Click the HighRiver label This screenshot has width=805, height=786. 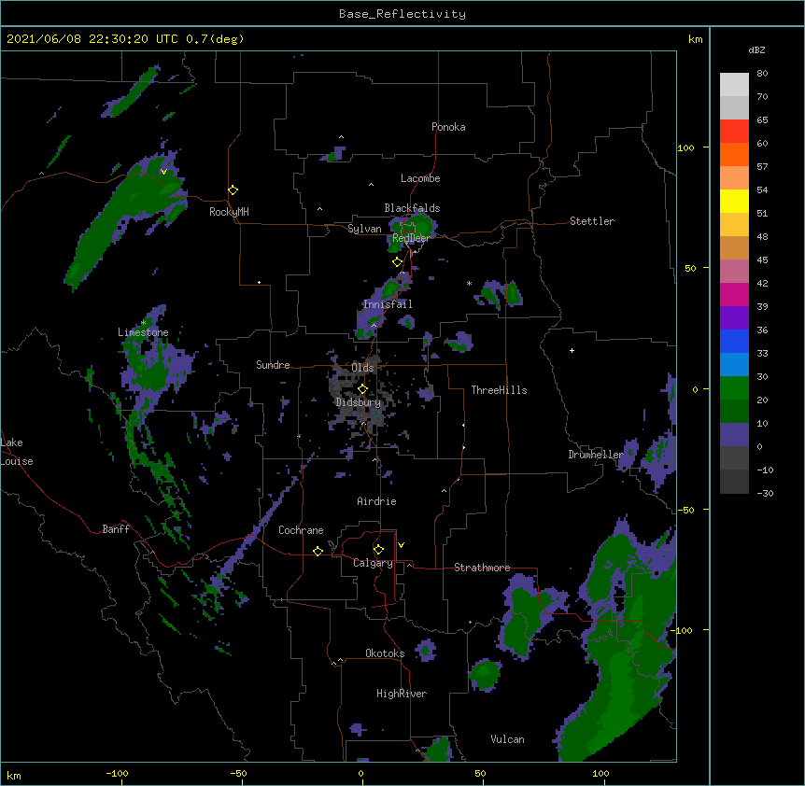coord(402,694)
